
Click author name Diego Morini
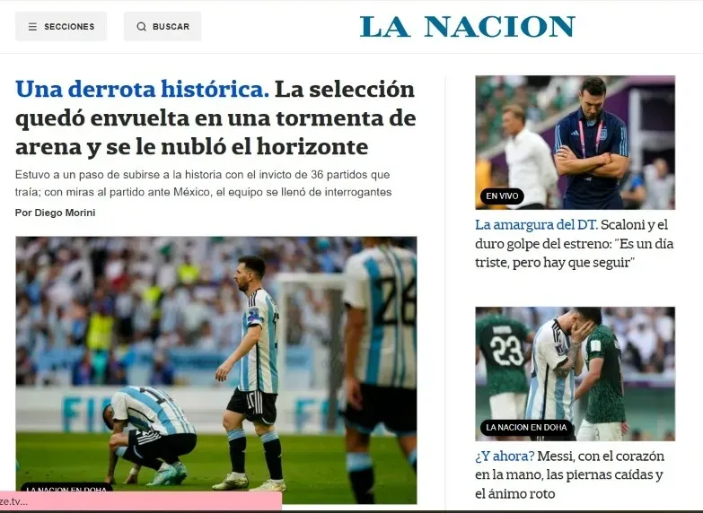click(65, 213)
